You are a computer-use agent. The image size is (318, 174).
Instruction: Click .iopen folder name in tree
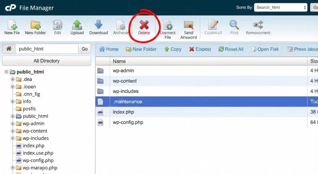coord(30,87)
